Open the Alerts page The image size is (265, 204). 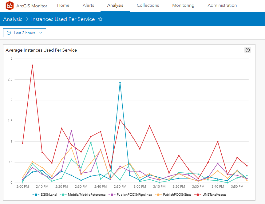click(88, 5)
